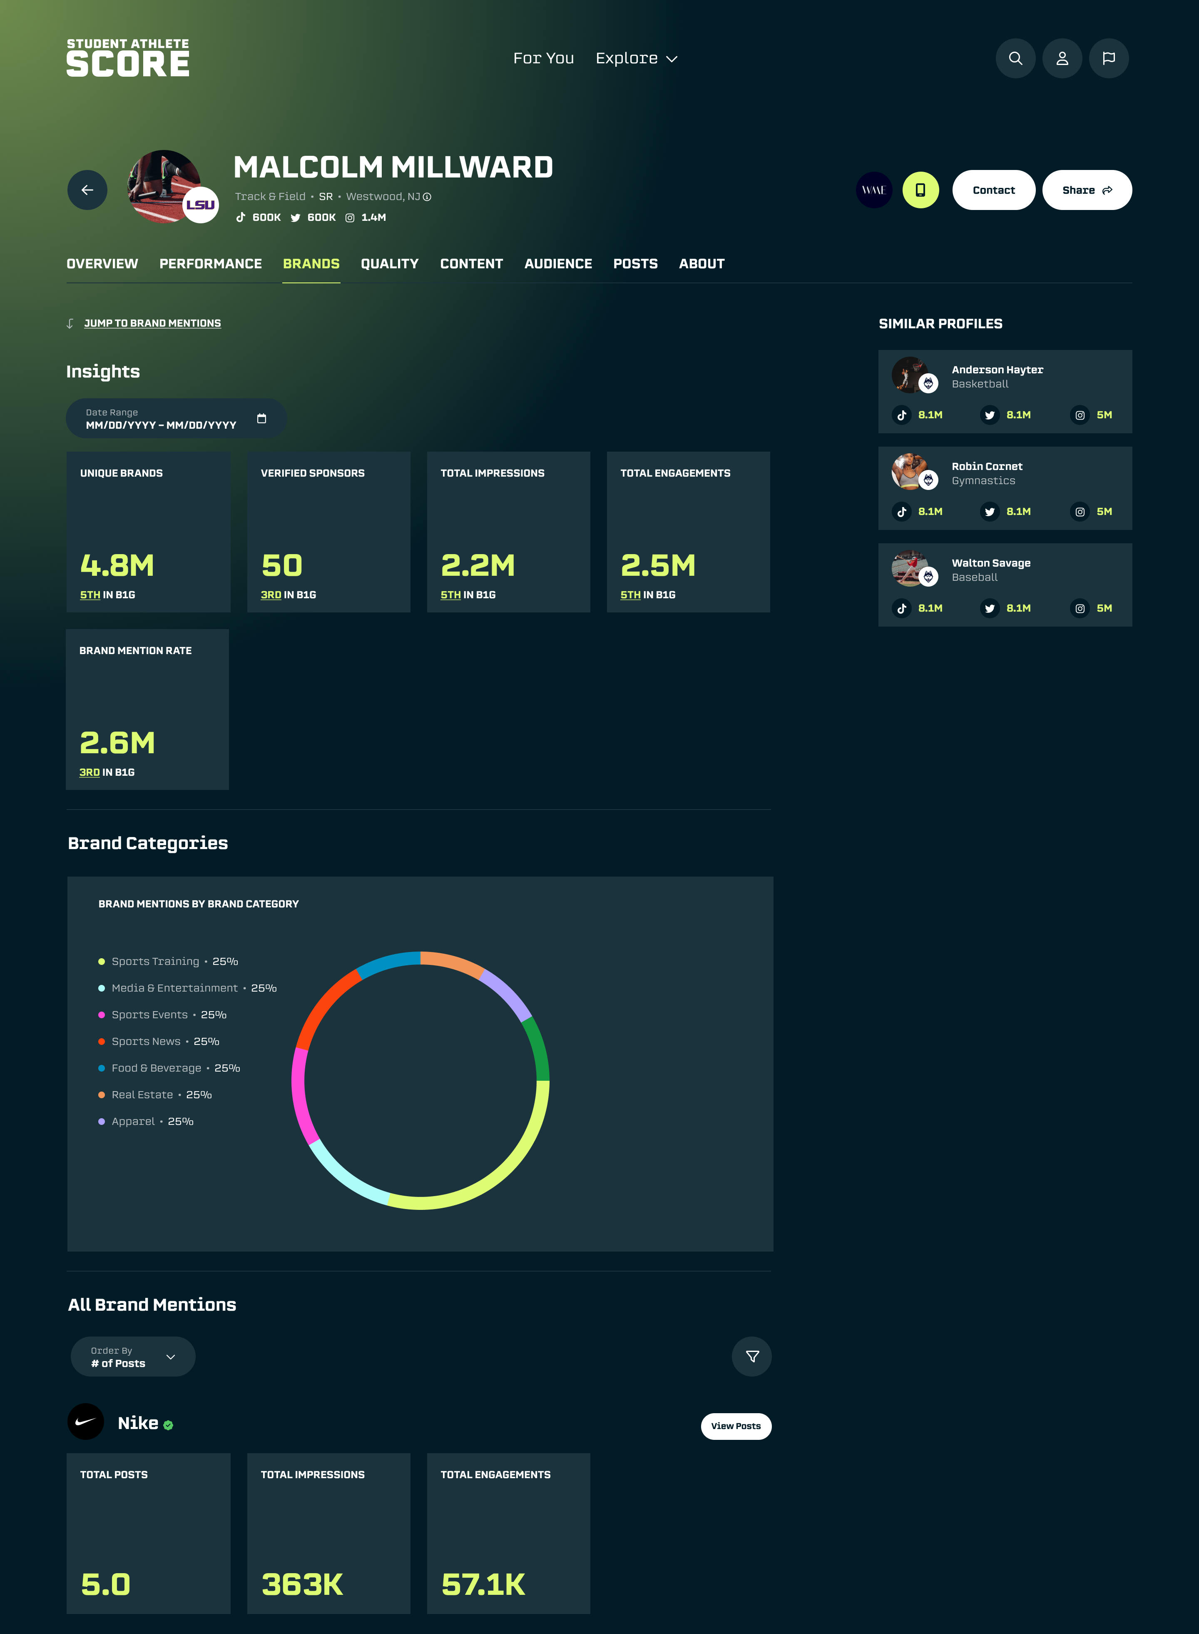Click the Apparel legend color dot
1199x1634 pixels.
pos(102,1122)
